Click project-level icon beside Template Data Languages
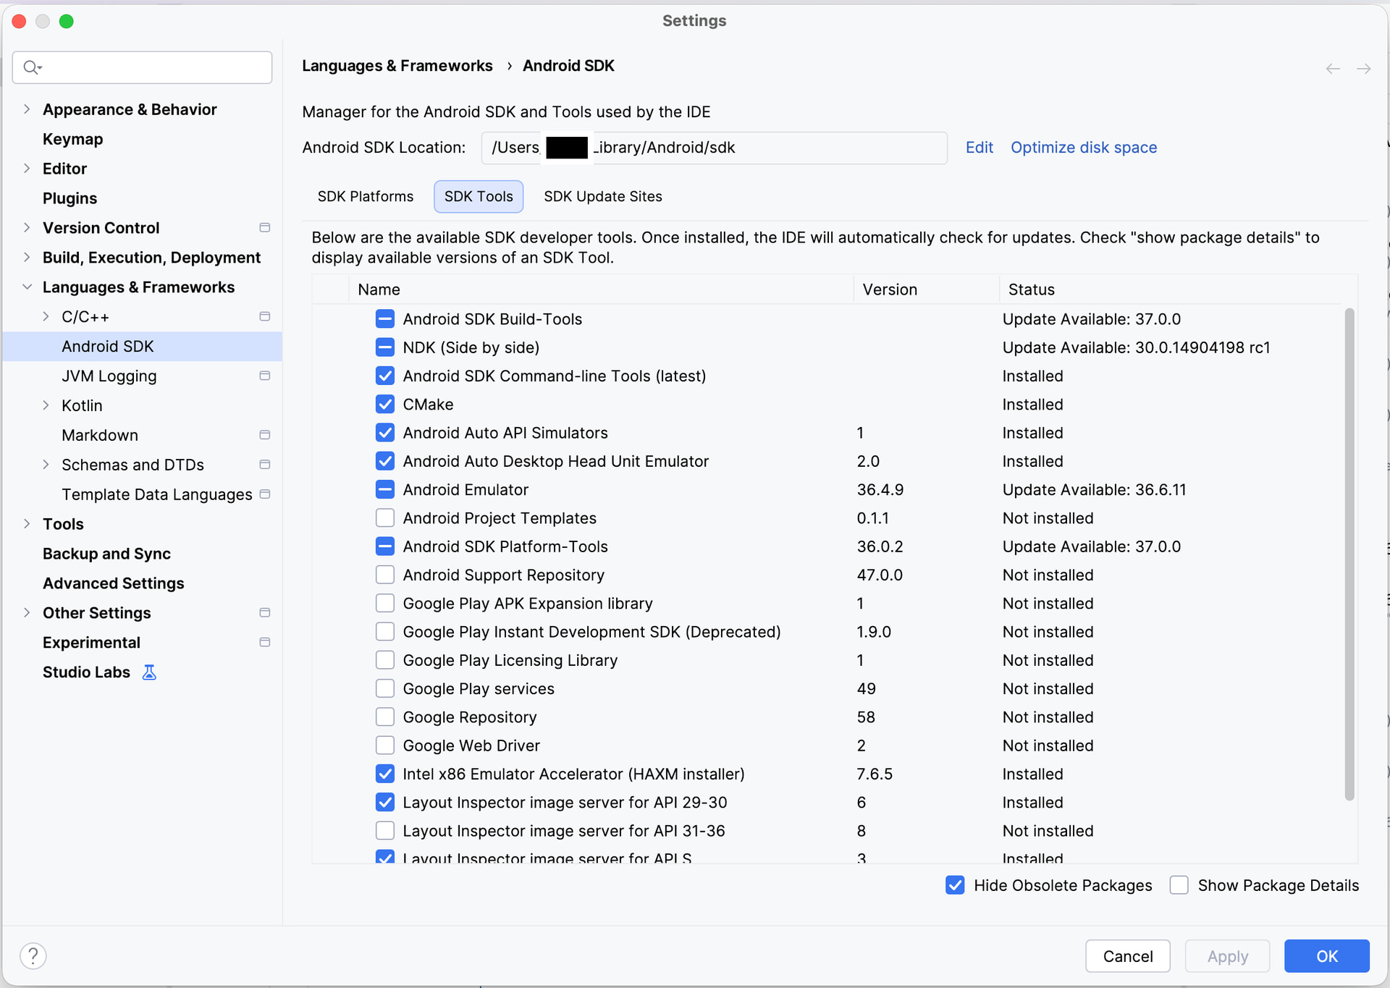 coord(265,494)
